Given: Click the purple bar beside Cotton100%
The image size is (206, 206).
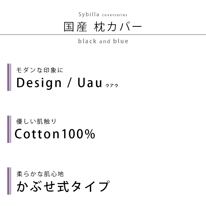Looking at the screenshot, I should (9, 129).
